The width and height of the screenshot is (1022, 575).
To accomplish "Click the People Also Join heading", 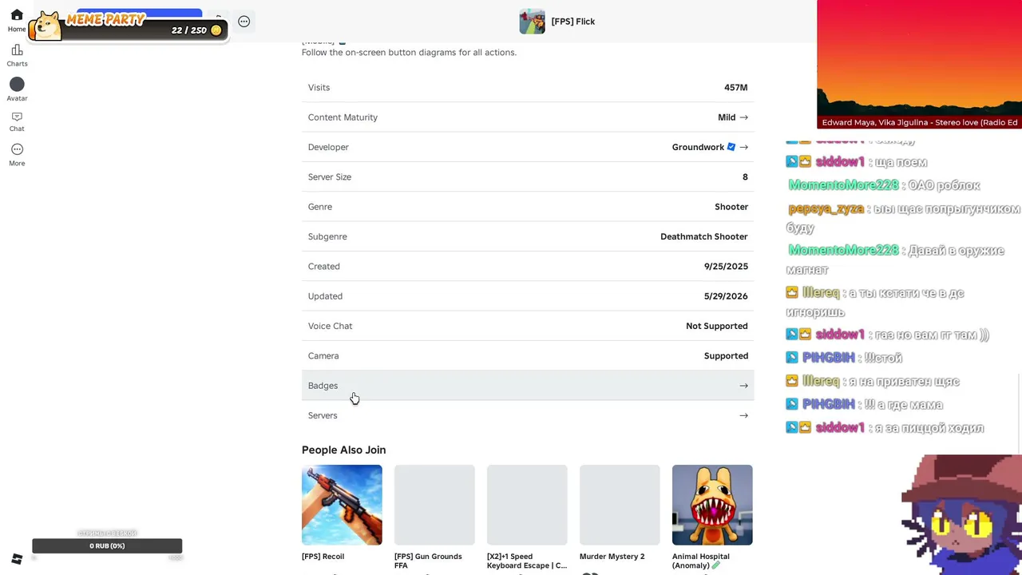I will pyautogui.click(x=343, y=450).
